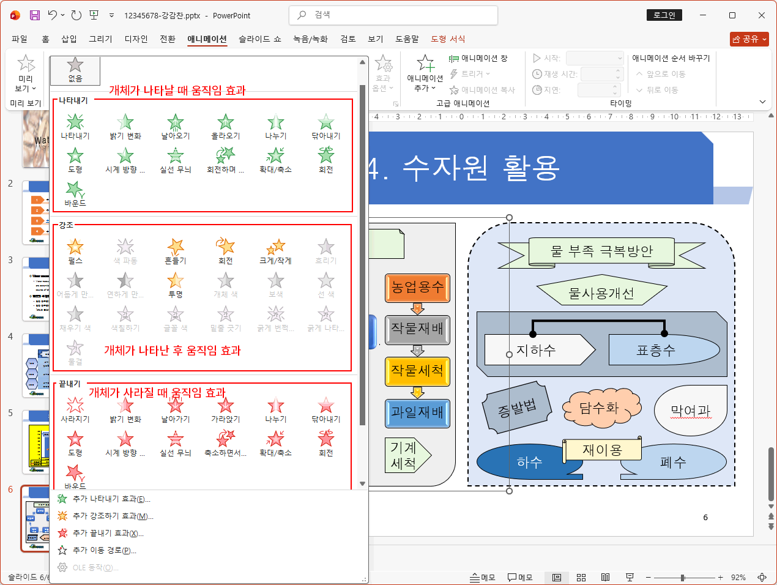Switch to the 전환 ribbon tab
The height and width of the screenshot is (585, 777).
[x=168, y=38]
